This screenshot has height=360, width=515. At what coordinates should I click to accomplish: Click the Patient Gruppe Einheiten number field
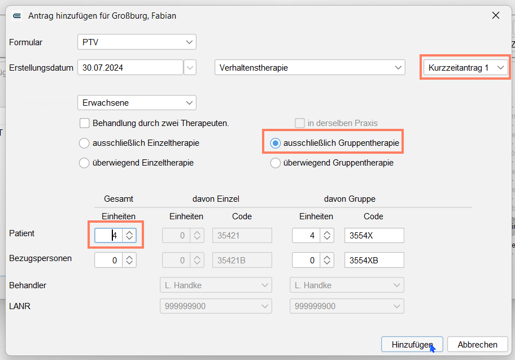pos(306,236)
